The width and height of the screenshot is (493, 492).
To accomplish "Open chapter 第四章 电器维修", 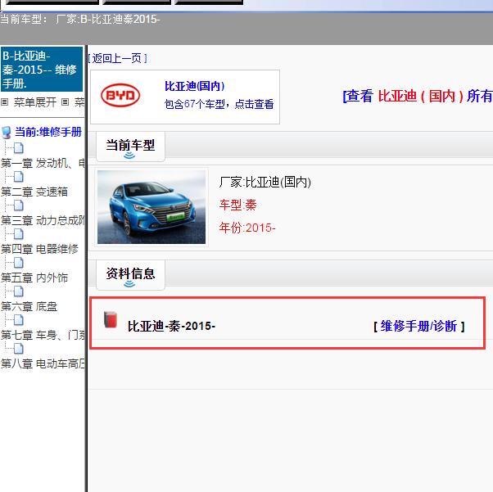I will click(39, 249).
